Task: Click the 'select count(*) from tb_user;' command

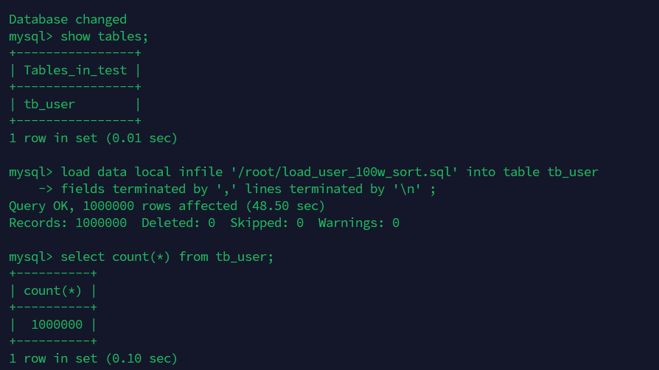Action: click(167, 256)
